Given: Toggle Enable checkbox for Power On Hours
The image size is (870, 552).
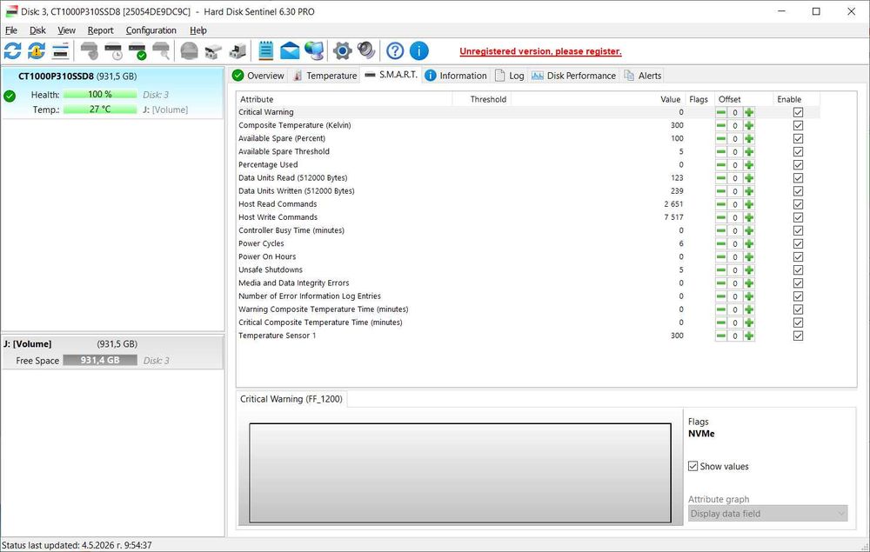Looking at the screenshot, I should 798,257.
